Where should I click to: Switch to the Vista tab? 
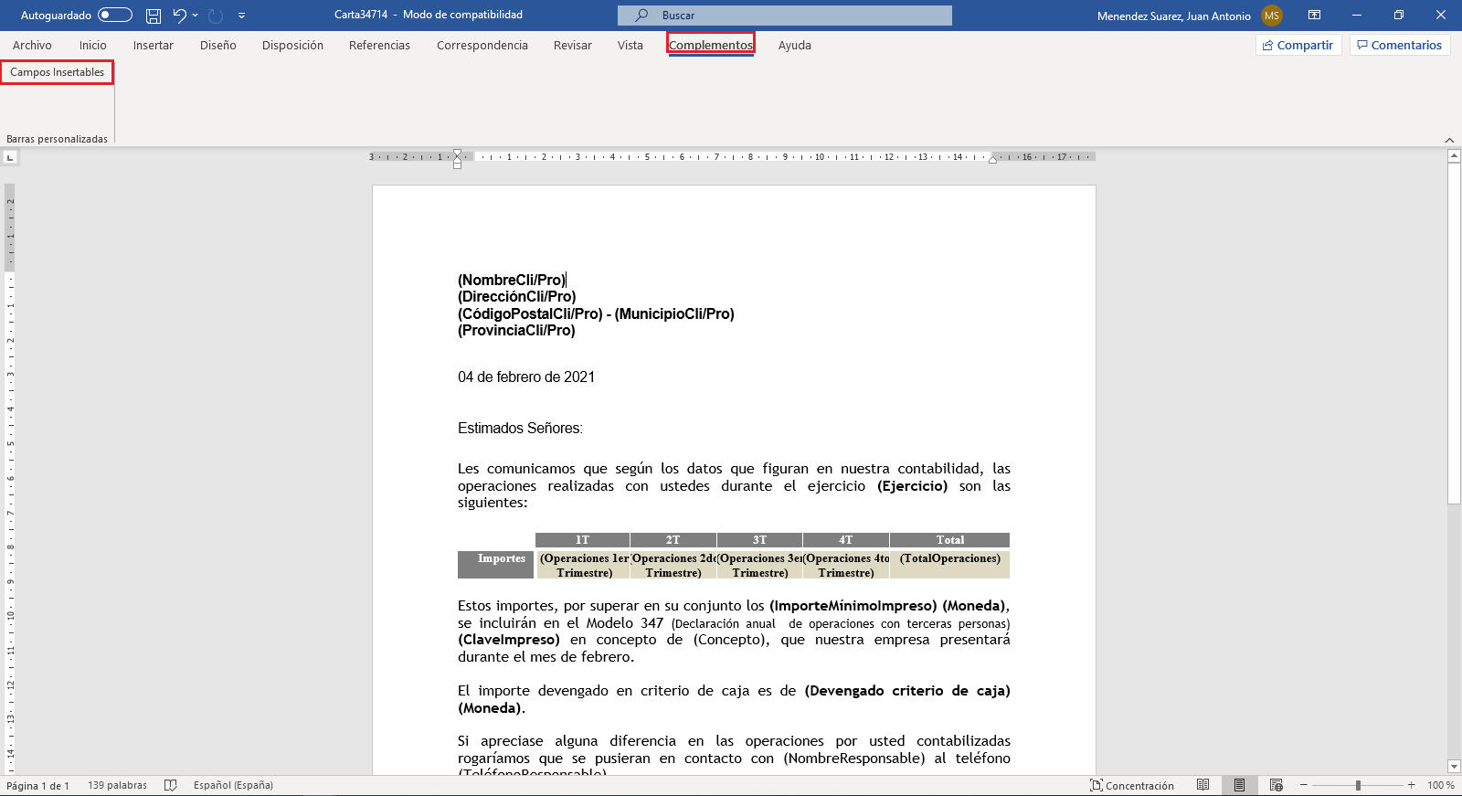tap(630, 45)
